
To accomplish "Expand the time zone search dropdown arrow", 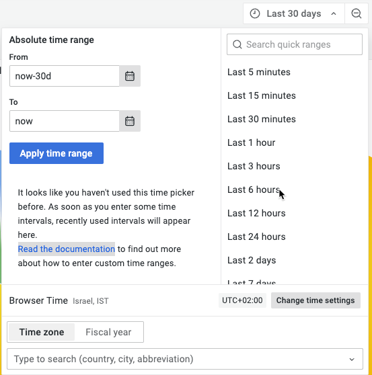I will [x=352, y=360].
